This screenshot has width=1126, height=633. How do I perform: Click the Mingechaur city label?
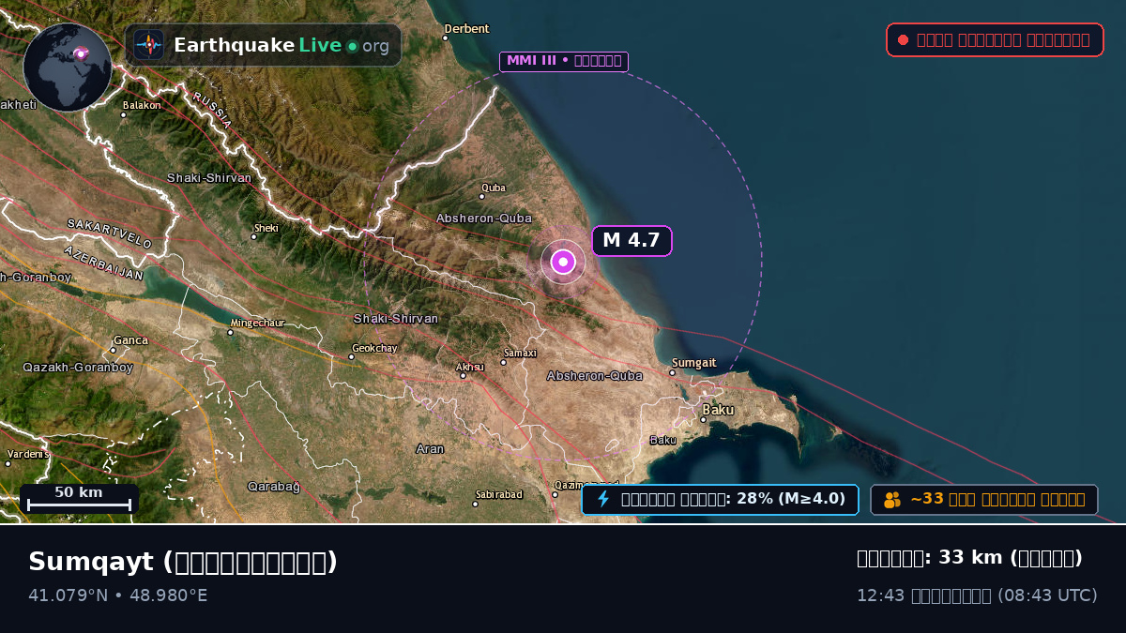coord(256,324)
